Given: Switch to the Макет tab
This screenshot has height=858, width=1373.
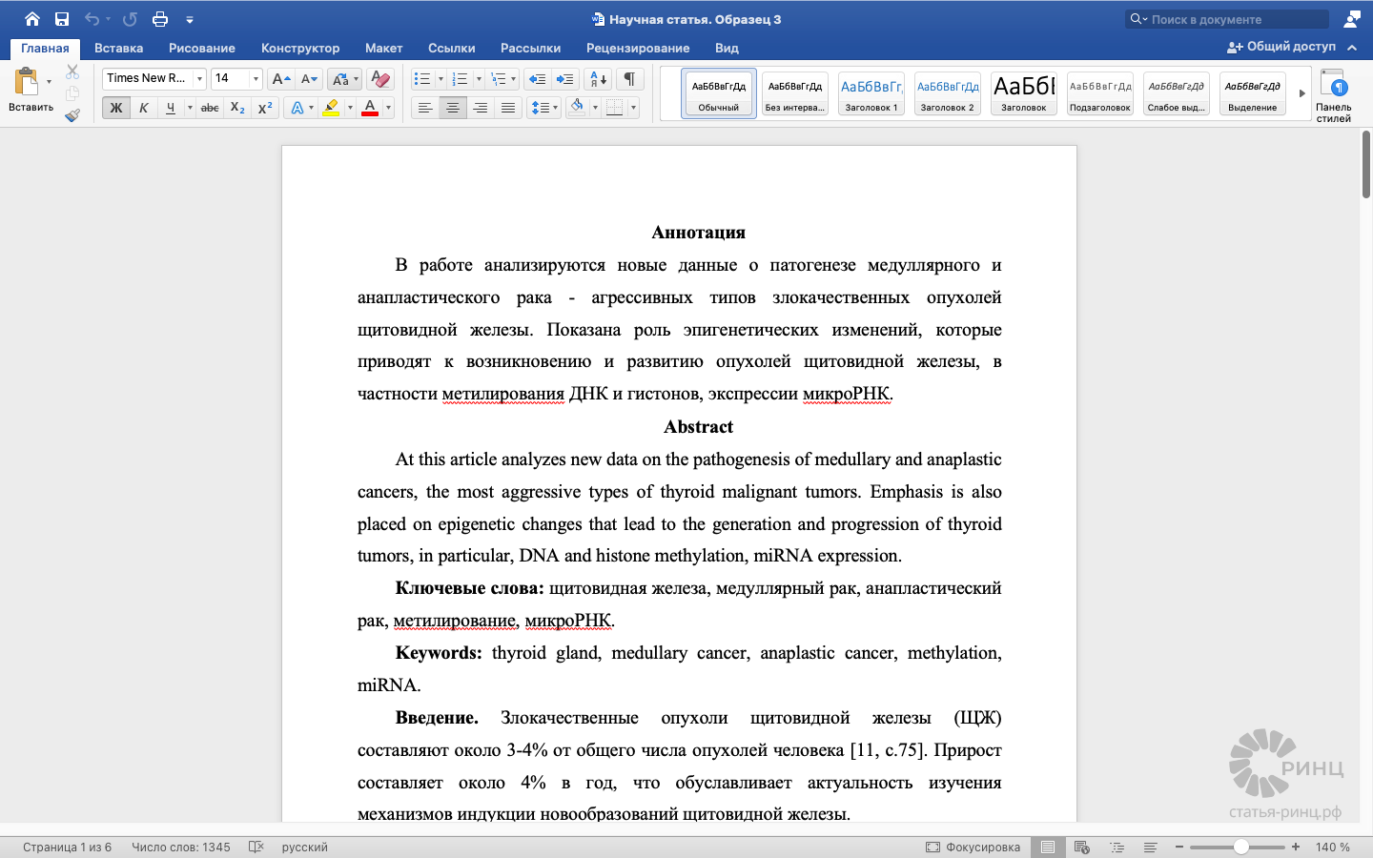Looking at the screenshot, I should pyautogui.click(x=384, y=48).
